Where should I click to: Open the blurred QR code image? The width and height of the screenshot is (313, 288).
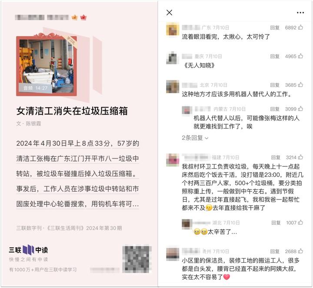pyautogui.click(x=137, y=259)
